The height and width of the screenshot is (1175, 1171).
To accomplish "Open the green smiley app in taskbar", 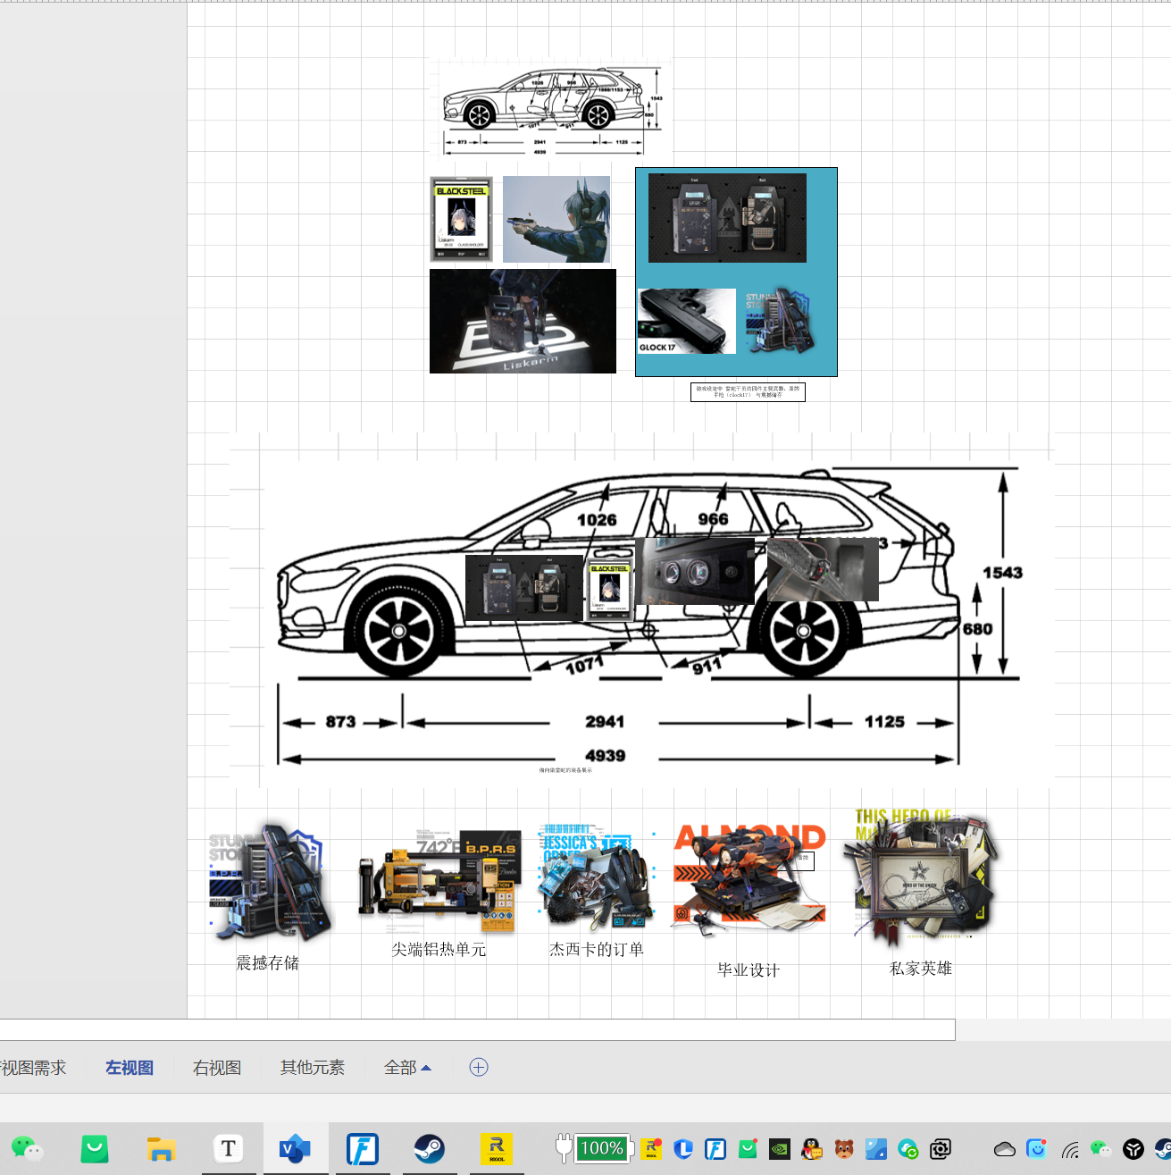I will pyautogui.click(x=95, y=1148).
